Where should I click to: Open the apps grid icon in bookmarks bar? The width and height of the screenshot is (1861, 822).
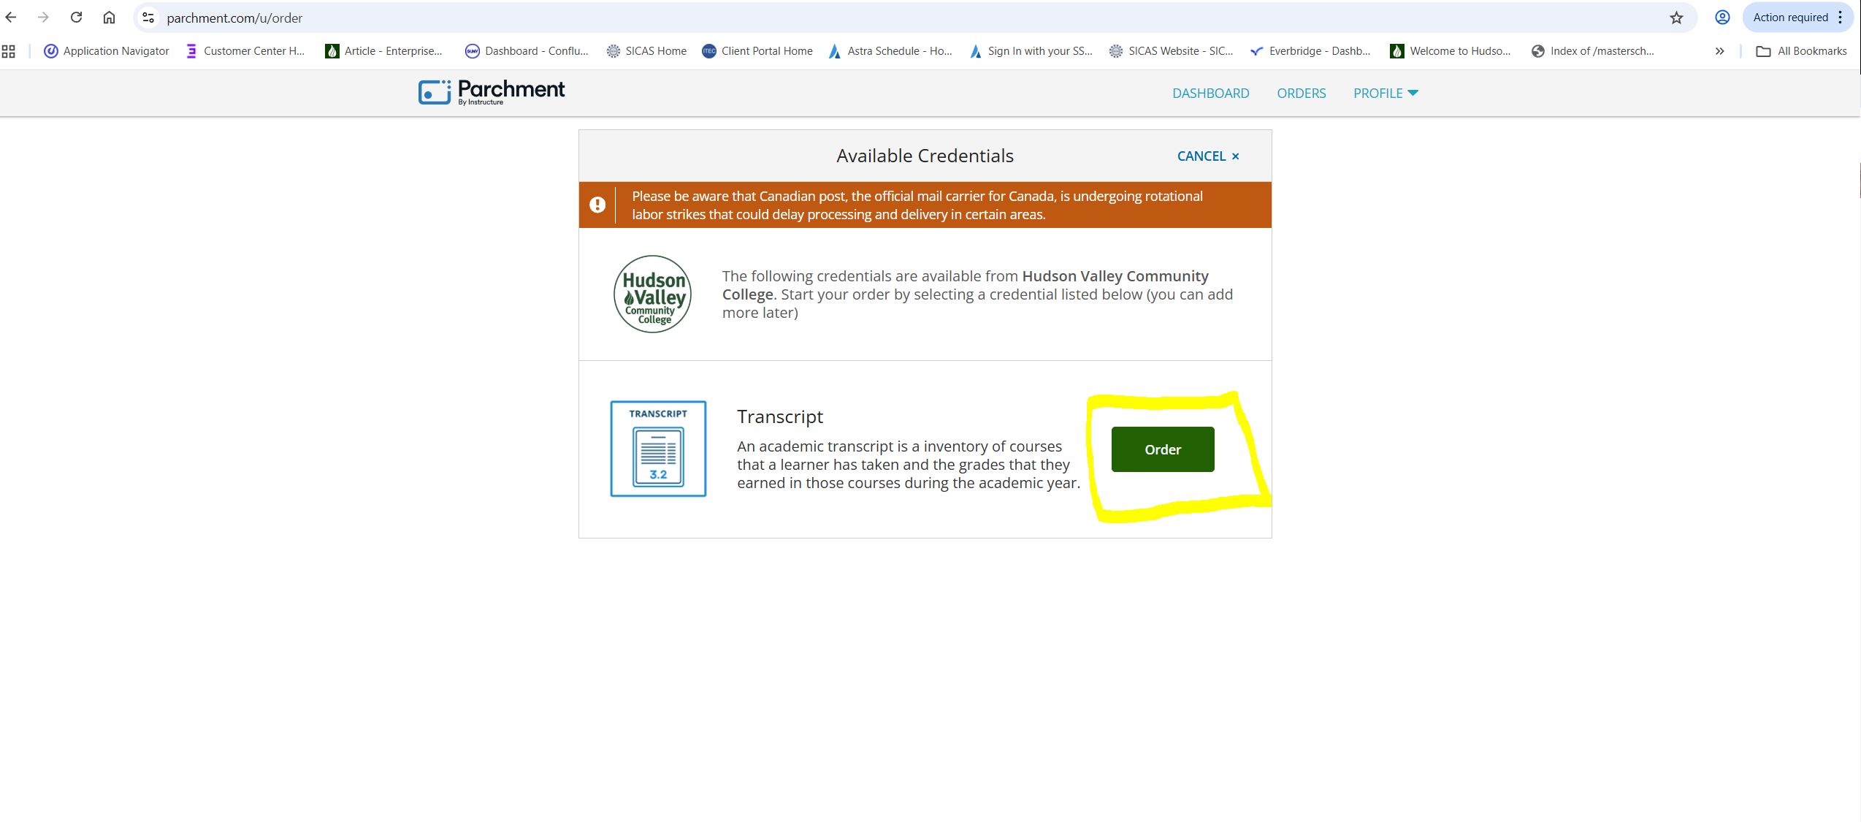[x=9, y=51]
